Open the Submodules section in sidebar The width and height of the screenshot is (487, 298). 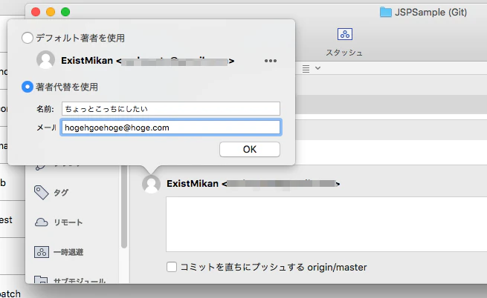click(x=70, y=280)
